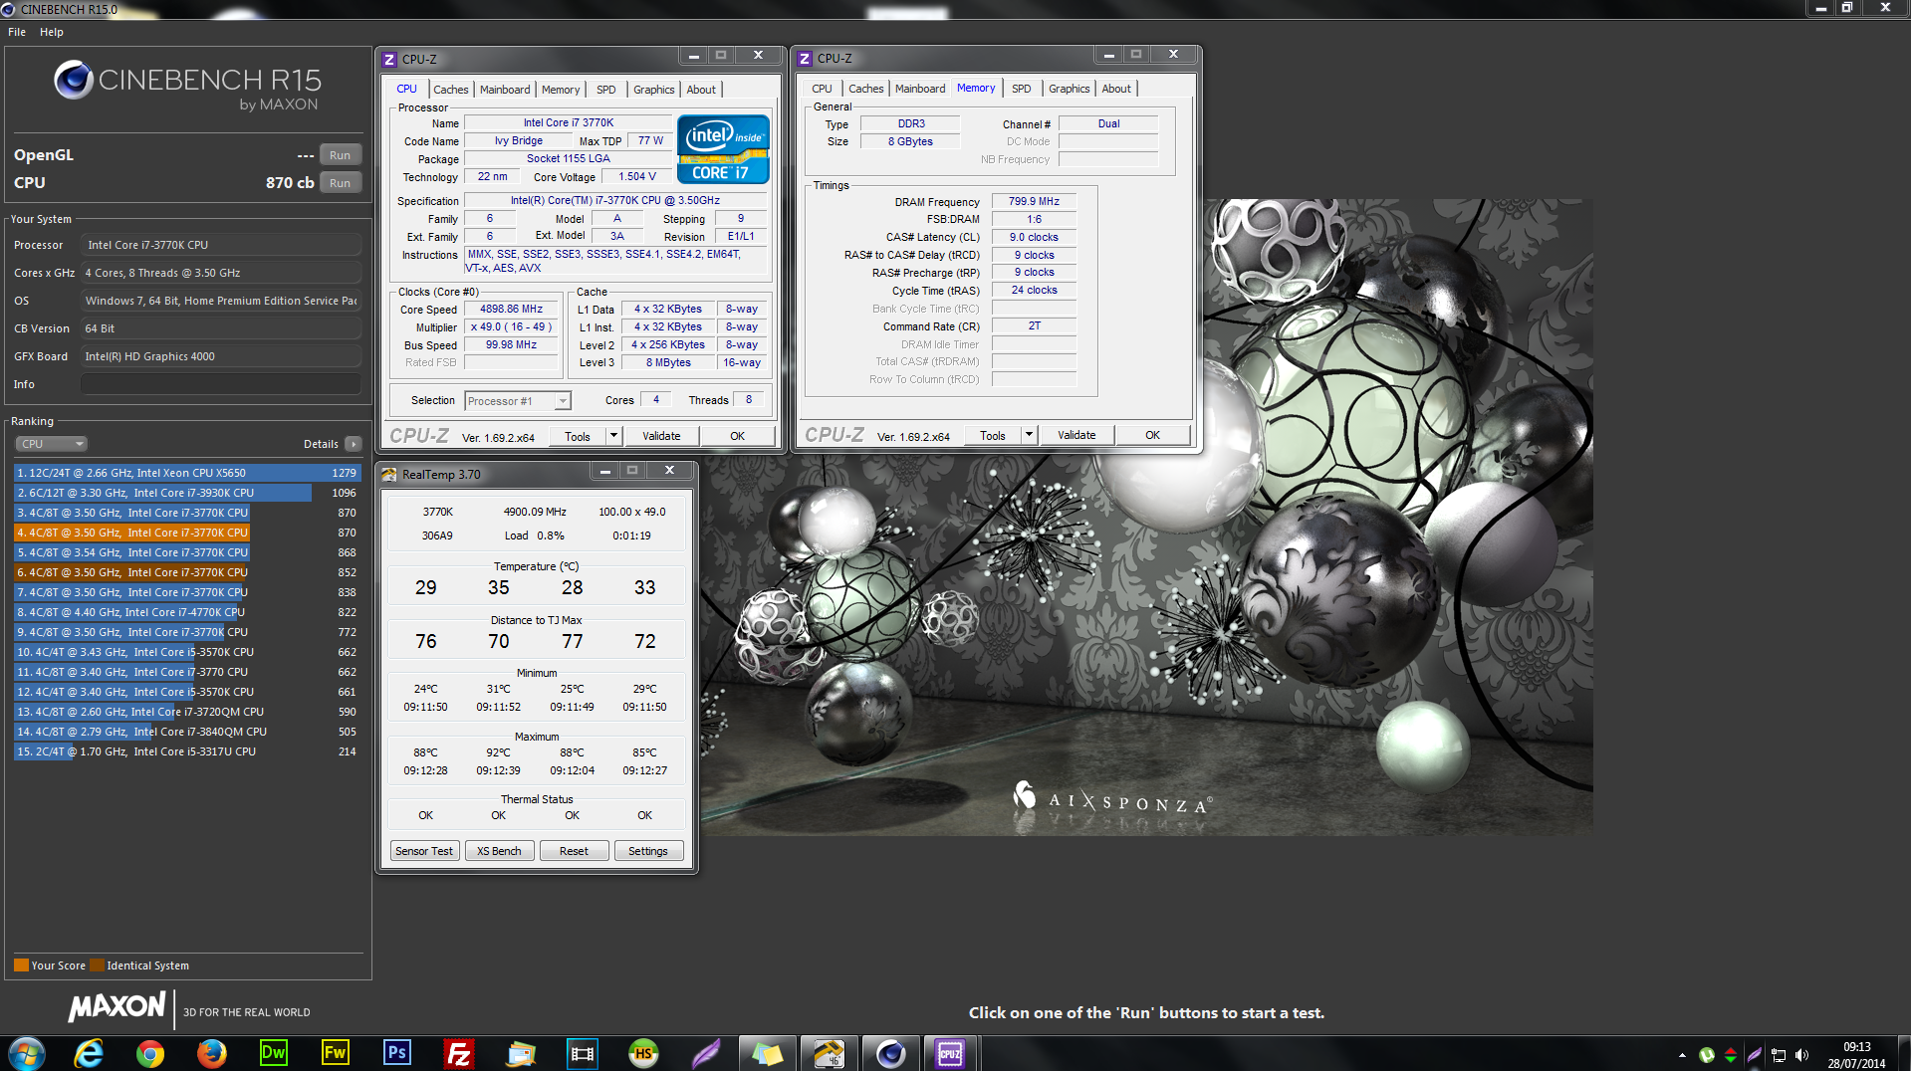Open the volume tray icon
This screenshot has width=1911, height=1071.
pyautogui.click(x=1801, y=1055)
